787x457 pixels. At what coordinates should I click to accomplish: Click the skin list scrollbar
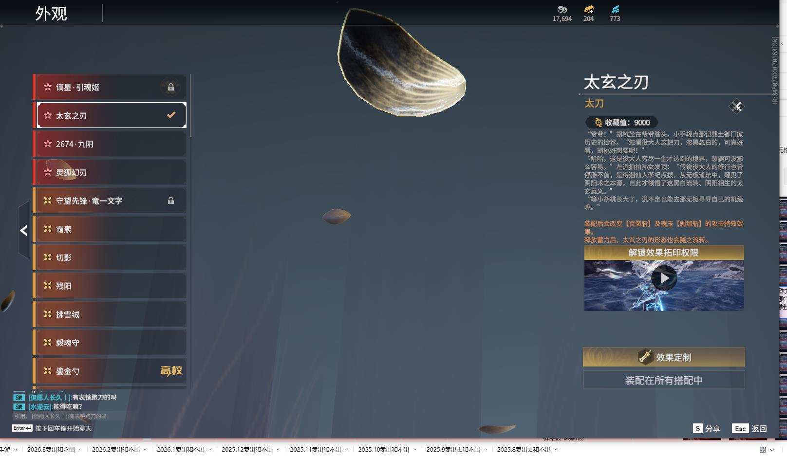(x=190, y=107)
